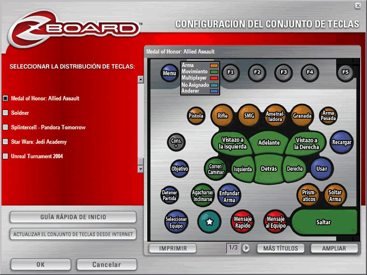Close the Zboard configuration window
Image resolution: width=367 pixels, height=275 pixels.
(358, 6)
